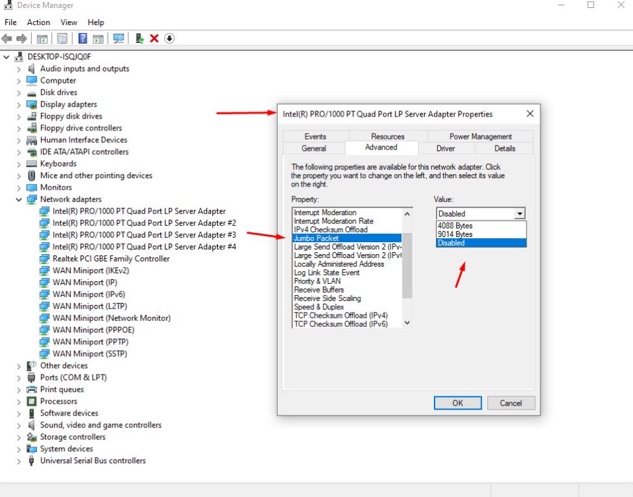Image resolution: width=633 pixels, height=497 pixels.
Task: Click property list scrollbar down arrow
Action: (x=407, y=323)
